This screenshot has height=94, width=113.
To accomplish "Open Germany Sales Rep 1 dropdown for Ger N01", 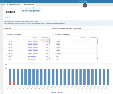I will [41, 40].
